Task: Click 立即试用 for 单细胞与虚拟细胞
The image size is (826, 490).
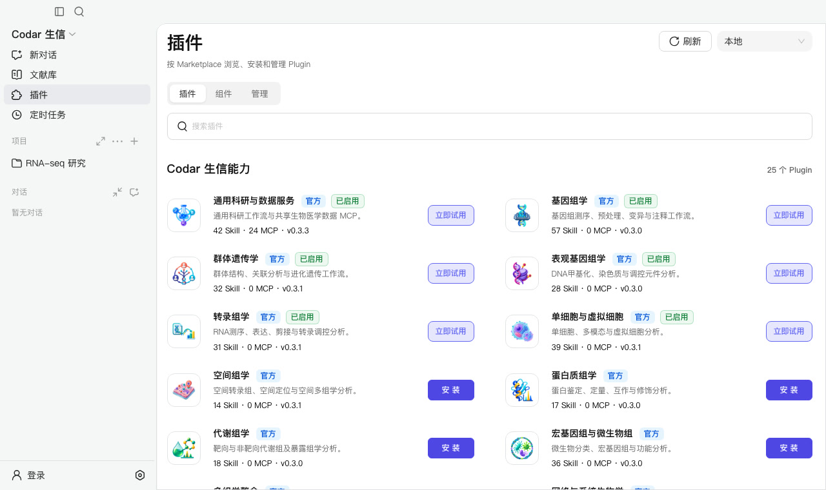Action: tap(789, 331)
